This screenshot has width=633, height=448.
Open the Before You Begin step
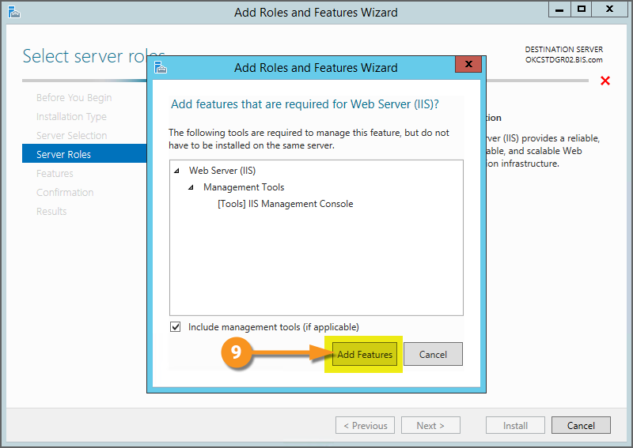74,98
